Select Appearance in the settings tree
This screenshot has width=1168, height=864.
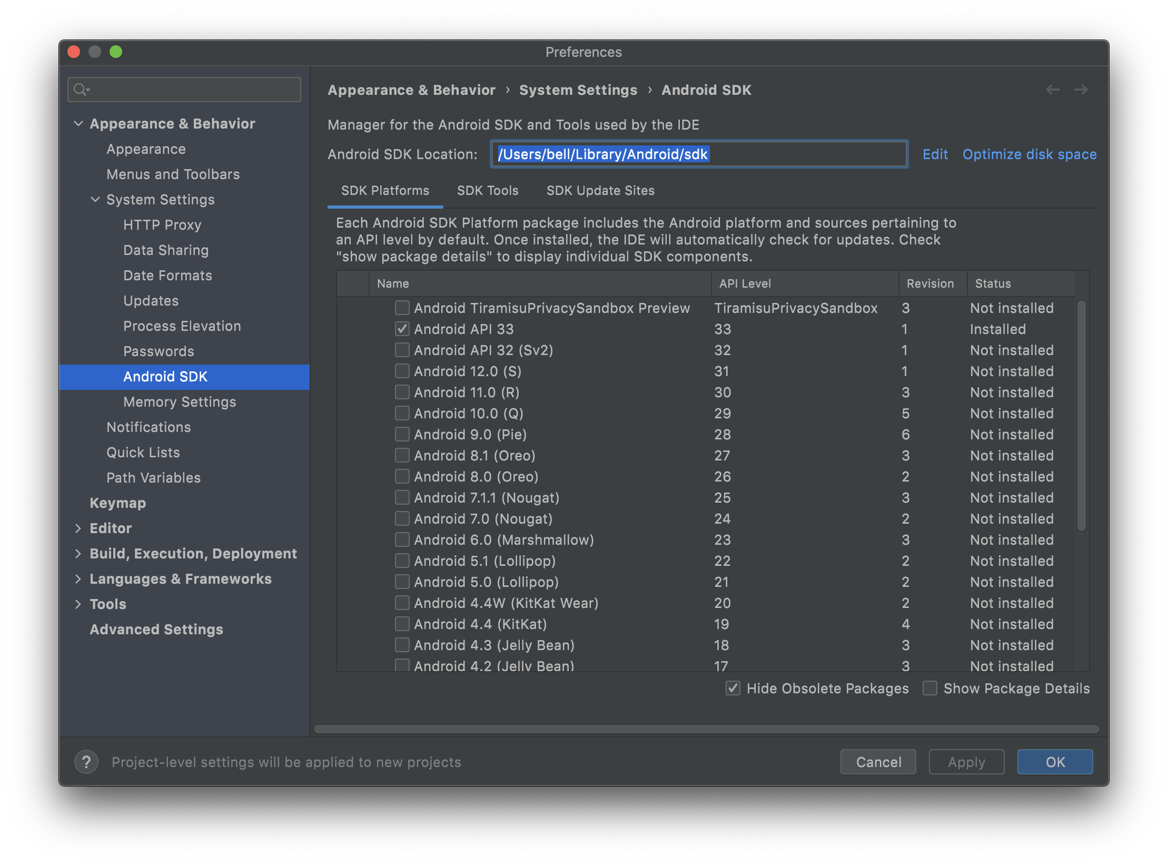(146, 149)
